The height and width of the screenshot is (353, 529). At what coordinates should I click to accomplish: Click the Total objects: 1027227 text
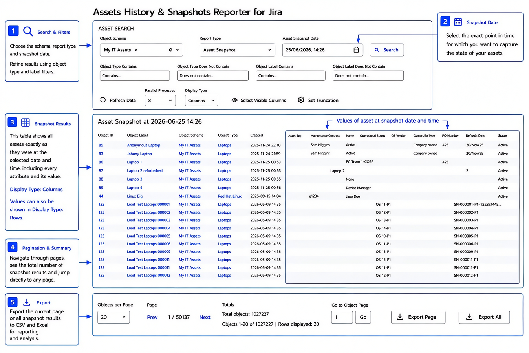(245, 314)
